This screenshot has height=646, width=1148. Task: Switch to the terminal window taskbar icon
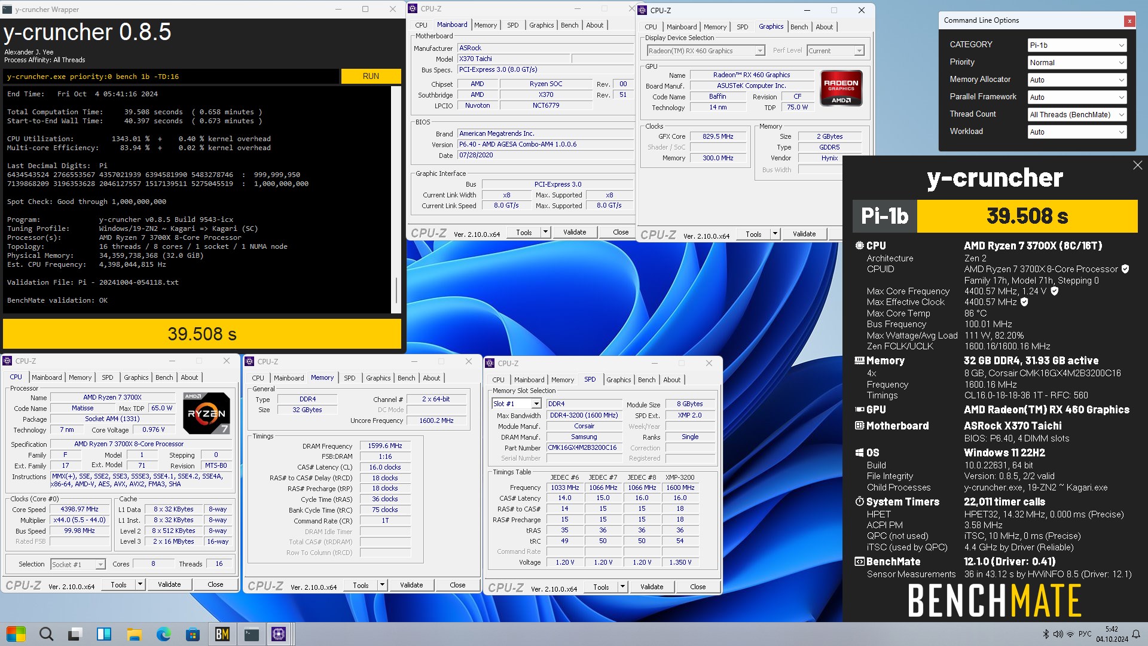(251, 634)
